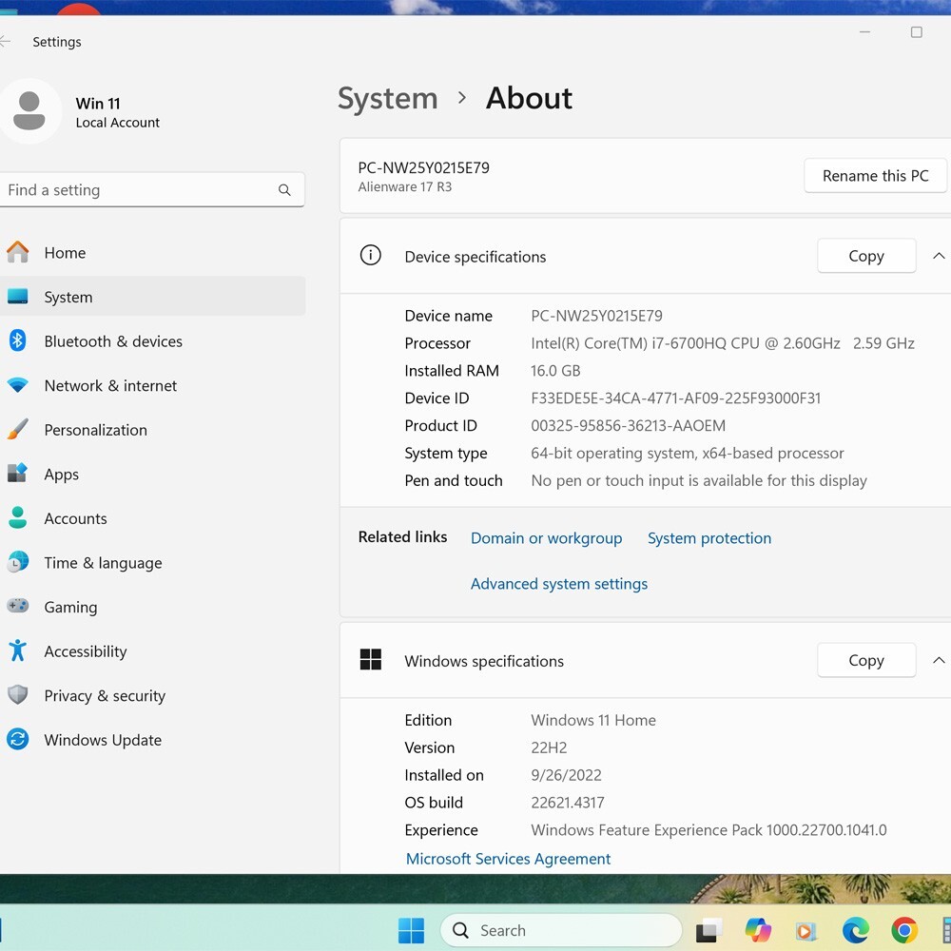
Task: Go to Personalization brush icon
Action: coord(17,430)
